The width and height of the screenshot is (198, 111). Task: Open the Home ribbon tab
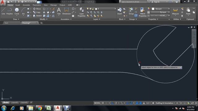coord(10,5)
